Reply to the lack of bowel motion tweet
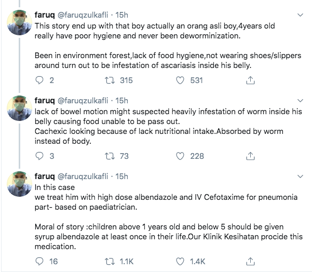The image size is (312, 272). tap(39, 156)
